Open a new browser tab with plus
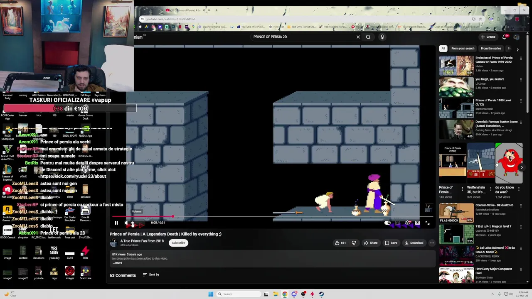The width and height of the screenshot is (532, 299). point(216,10)
